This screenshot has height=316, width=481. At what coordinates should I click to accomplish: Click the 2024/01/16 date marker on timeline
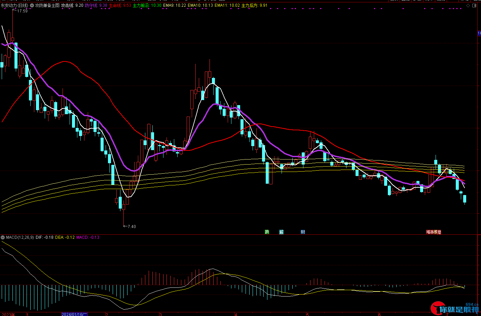pyautogui.click(x=74, y=314)
